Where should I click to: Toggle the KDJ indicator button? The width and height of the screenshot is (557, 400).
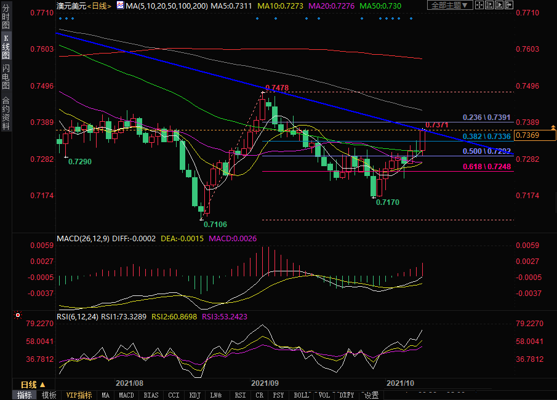tap(194, 395)
